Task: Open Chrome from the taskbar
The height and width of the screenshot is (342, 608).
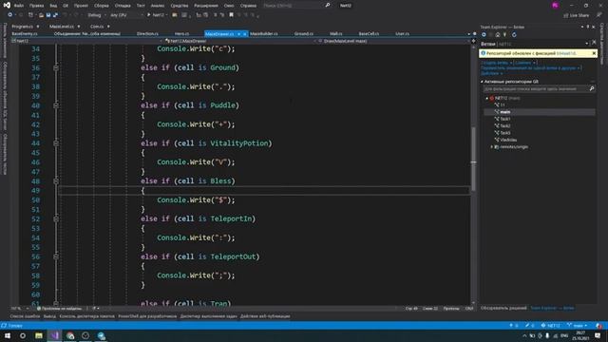Action: coord(70,335)
